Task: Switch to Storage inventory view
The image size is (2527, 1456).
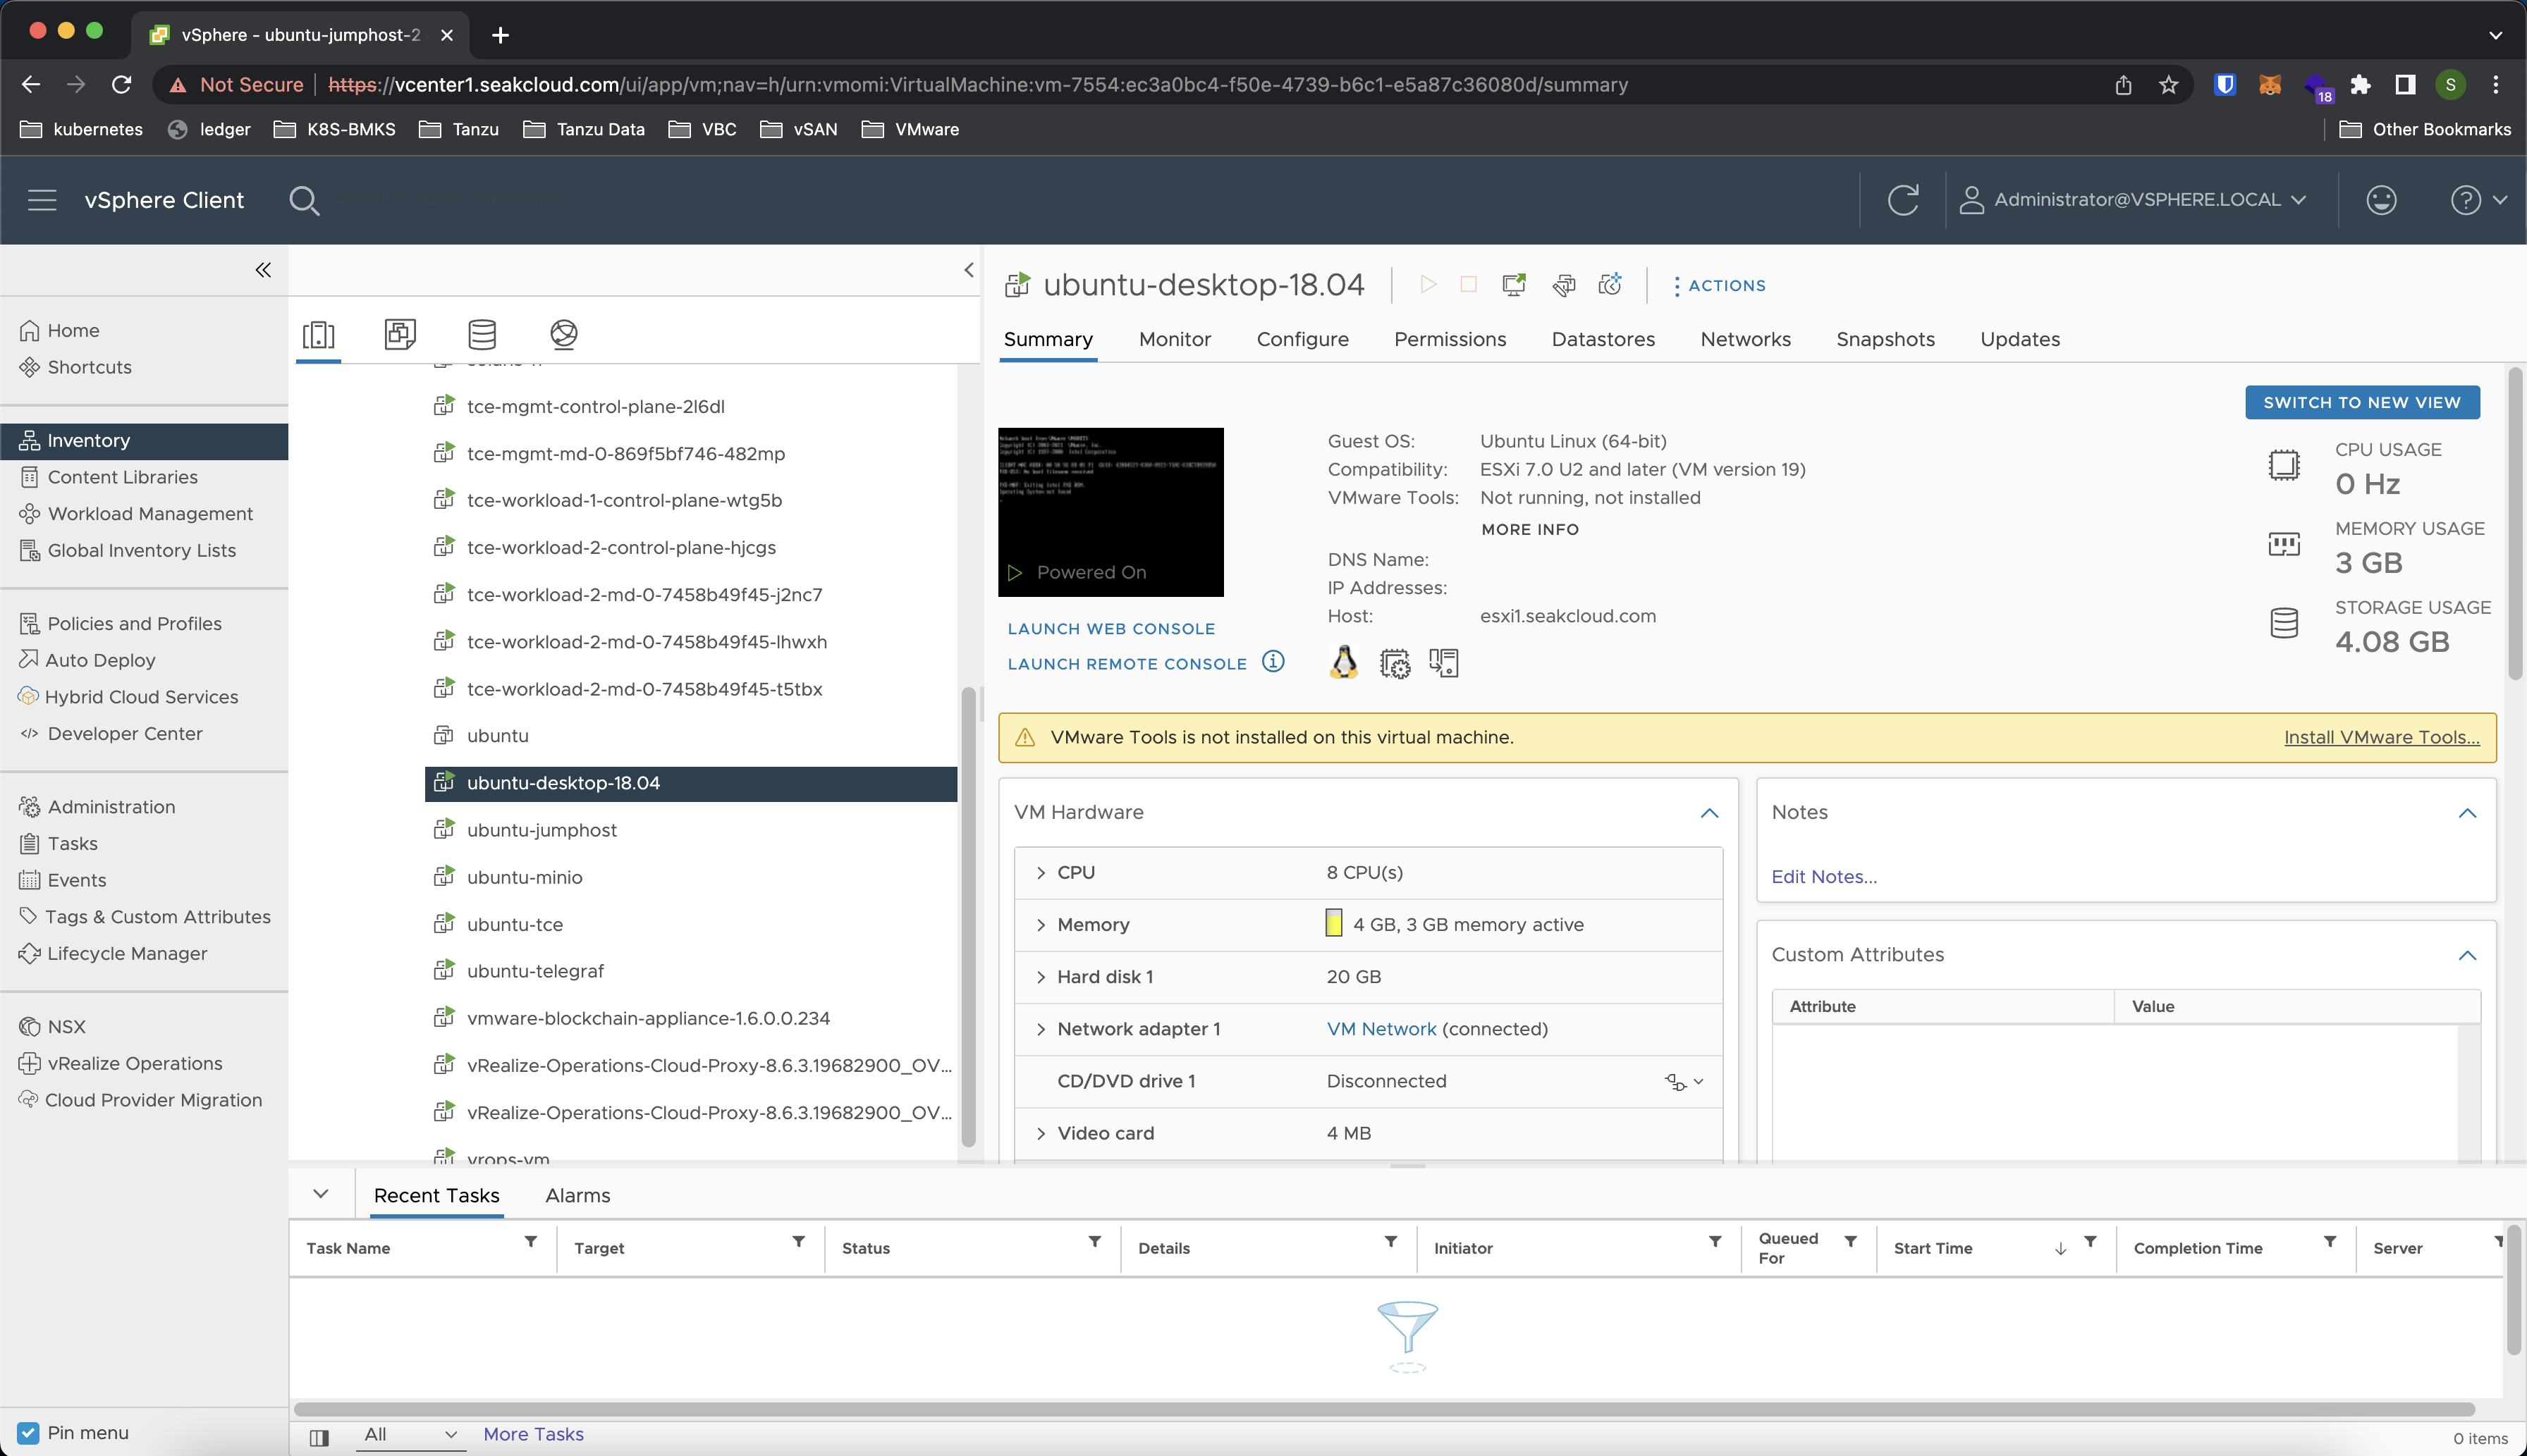Action: pyautogui.click(x=482, y=334)
